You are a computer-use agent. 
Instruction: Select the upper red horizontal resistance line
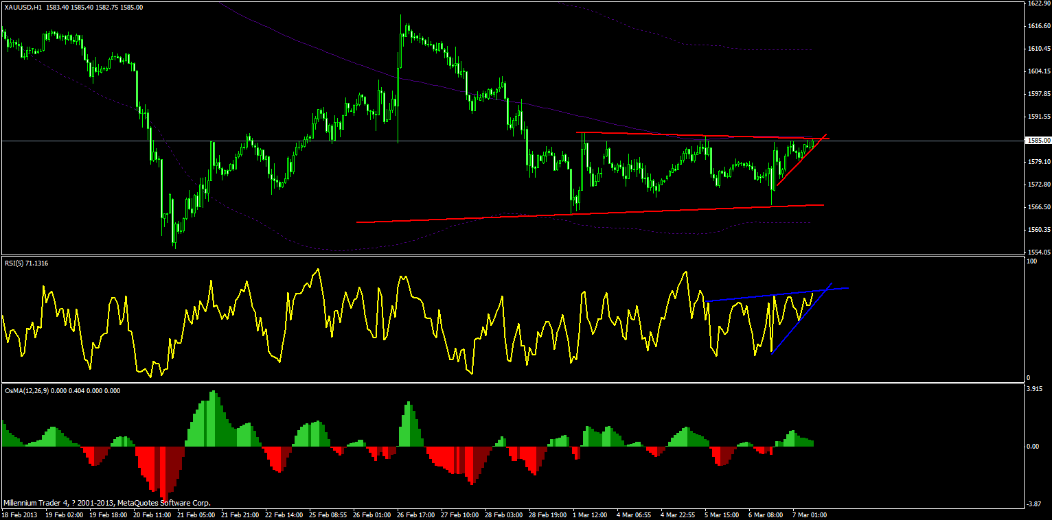pos(702,135)
